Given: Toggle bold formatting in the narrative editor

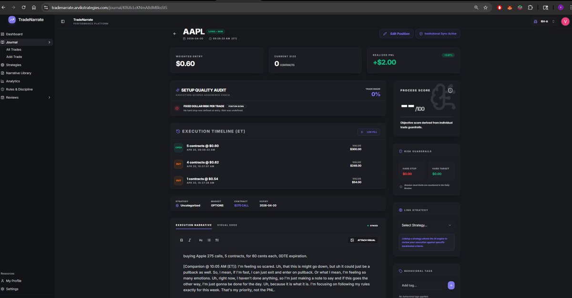Looking at the screenshot, I should [x=181, y=240].
